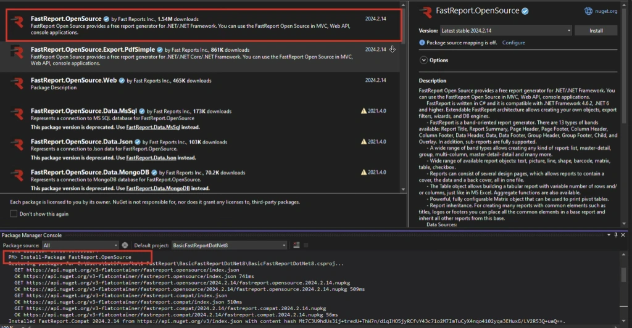This screenshot has height=328, width=632.
Task: Click the deprecation warning icon on Data.Json
Action: (364, 141)
